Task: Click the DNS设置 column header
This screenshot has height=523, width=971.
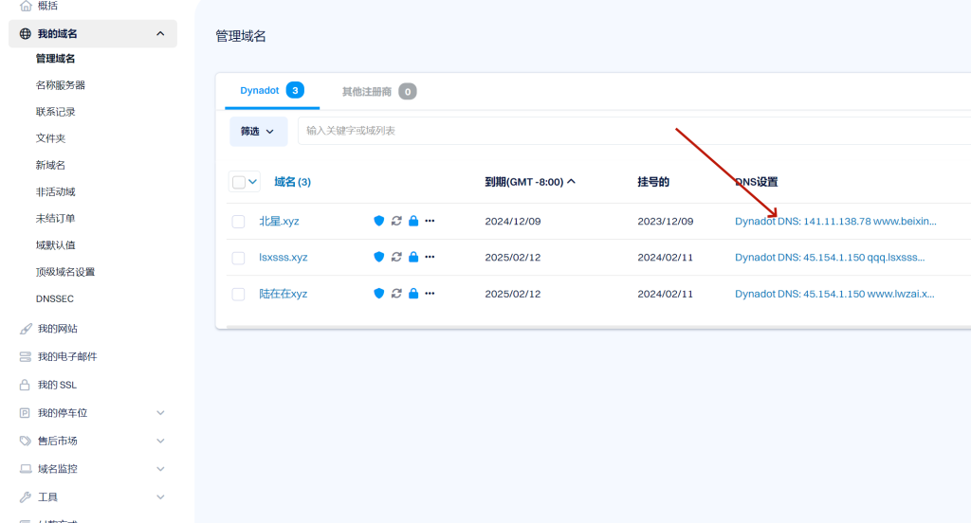Action: tap(756, 182)
